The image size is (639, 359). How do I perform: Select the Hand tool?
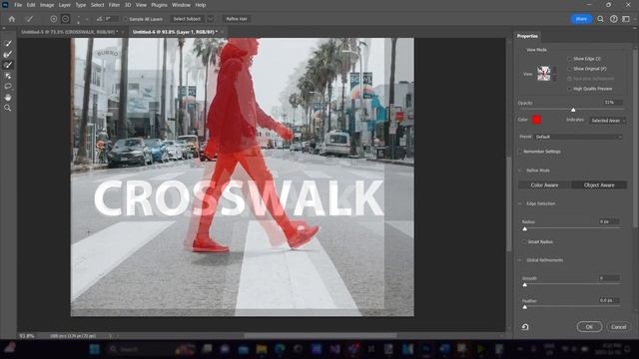pos(8,98)
